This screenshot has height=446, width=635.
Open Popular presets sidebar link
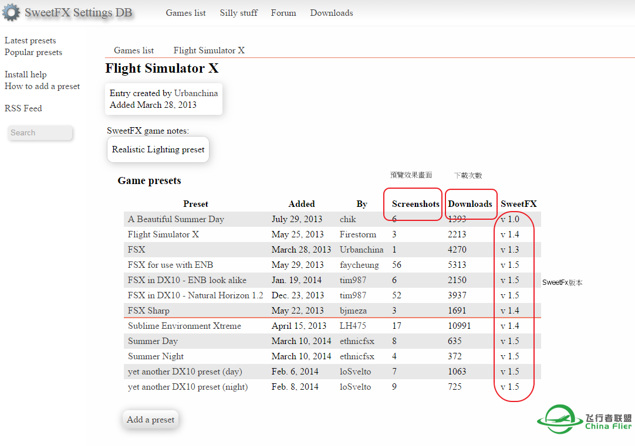pyautogui.click(x=33, y=52)
